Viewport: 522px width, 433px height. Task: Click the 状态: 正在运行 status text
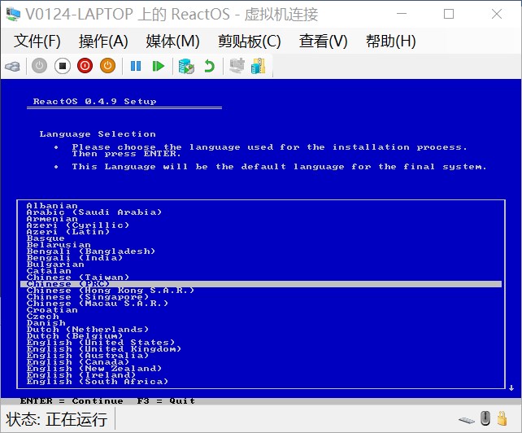56,419
